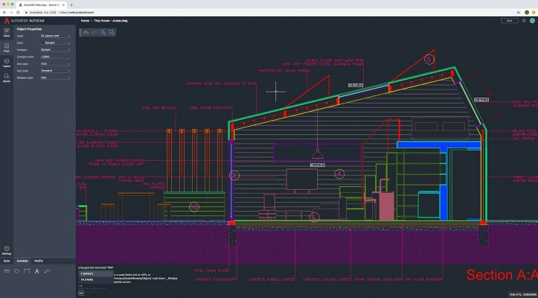This screenshot has height=298, width=538.
Task: Select the Color property swatch field
Action: [55, 42]
